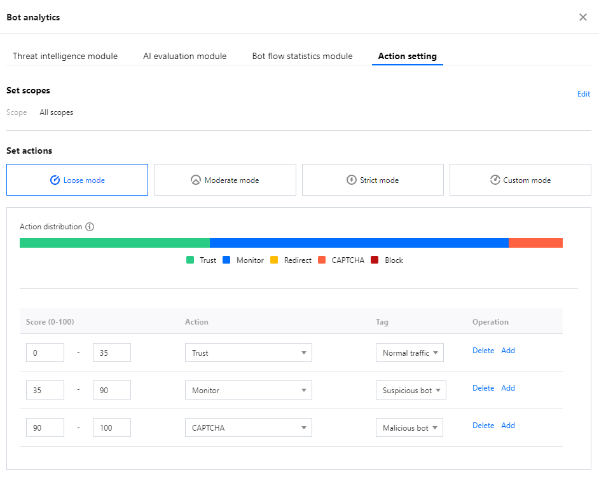This screenshot has height=477, width=599.
Task: Close the Bot analytics panel
Action: [582, 17]
